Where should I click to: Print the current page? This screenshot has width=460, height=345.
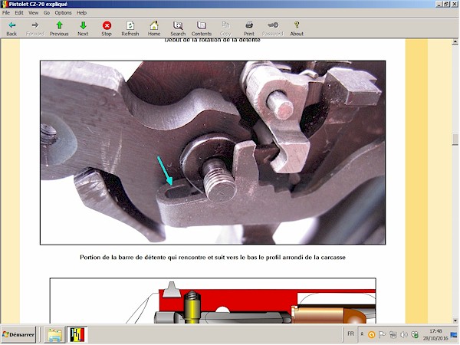[249, 28]
